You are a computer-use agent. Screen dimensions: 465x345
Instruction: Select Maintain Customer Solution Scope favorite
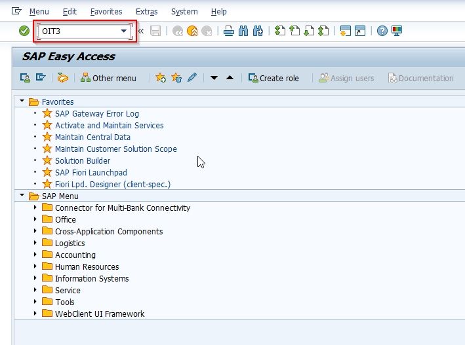(116, 149)
